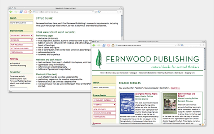Click Recently Published button in front window
The height and width of the screenshot is (134, 214).
pos(104,113)
